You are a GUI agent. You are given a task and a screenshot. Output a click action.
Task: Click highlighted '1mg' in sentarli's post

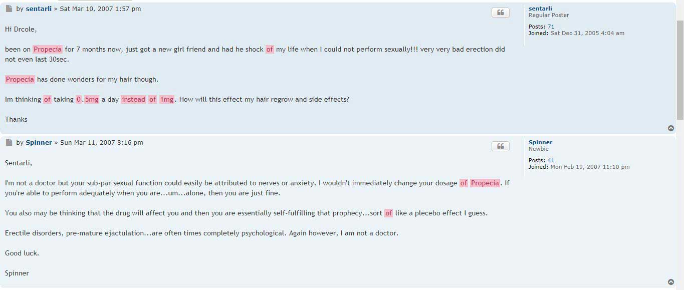point(167,99)
